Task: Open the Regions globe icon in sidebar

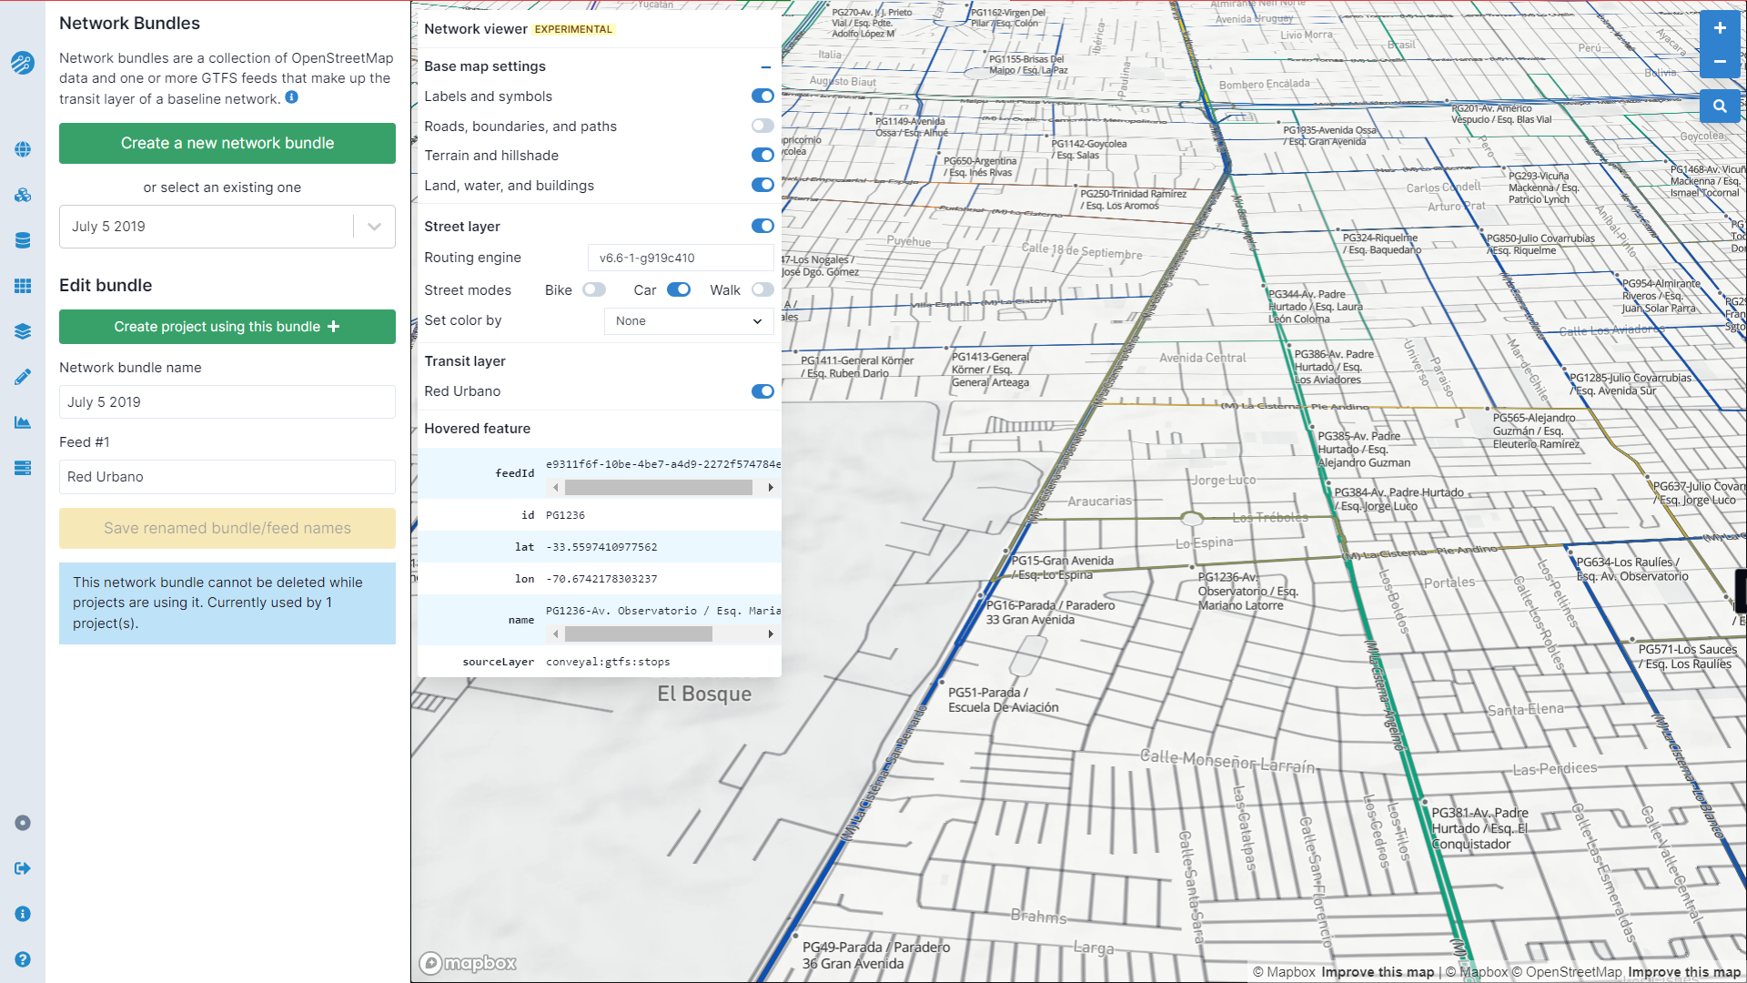Action: pyautogui.click(x=23, y=150)
